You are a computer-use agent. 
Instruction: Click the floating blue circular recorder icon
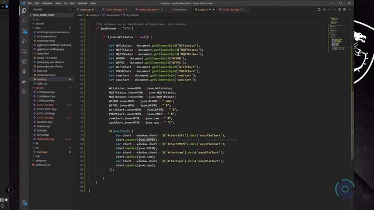point(345,189)
